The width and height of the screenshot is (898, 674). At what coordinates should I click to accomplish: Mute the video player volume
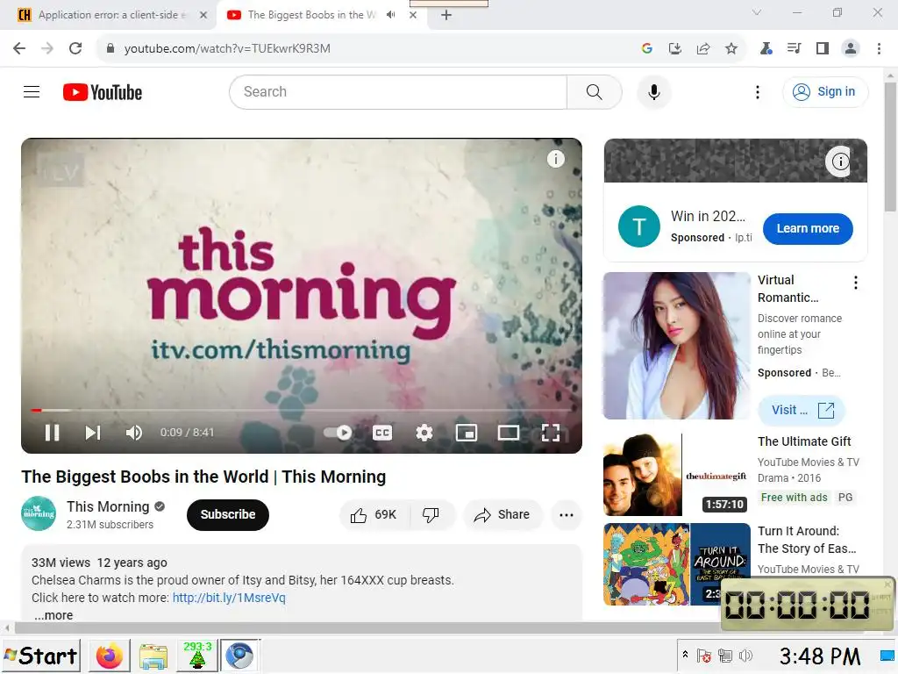coord(133,433)
